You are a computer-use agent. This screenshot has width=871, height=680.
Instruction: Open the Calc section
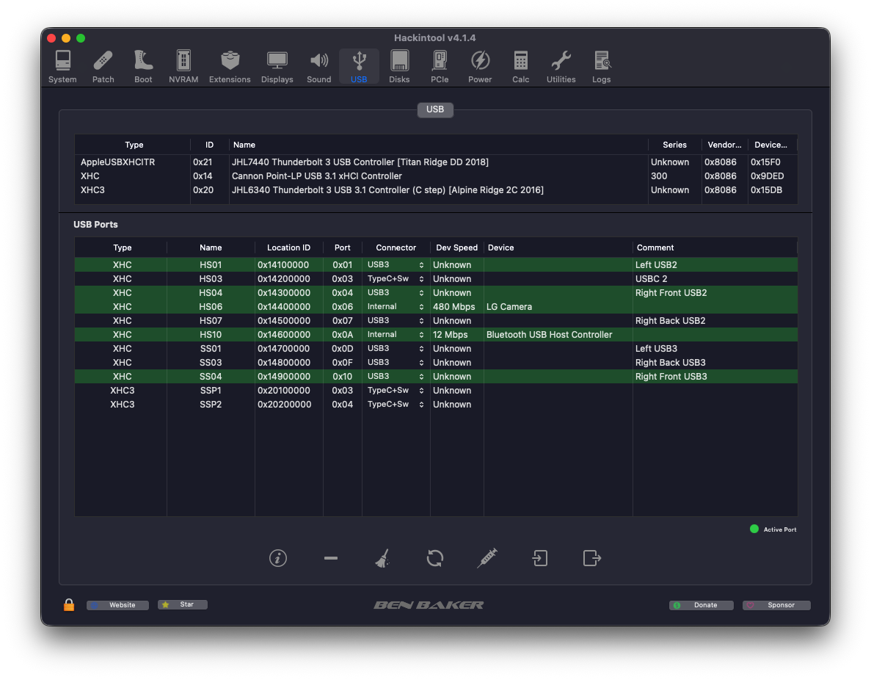click(x=520, y=67)
